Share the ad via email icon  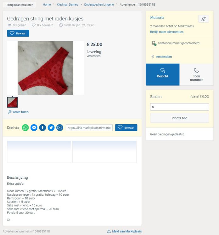[x=60, y=127]
